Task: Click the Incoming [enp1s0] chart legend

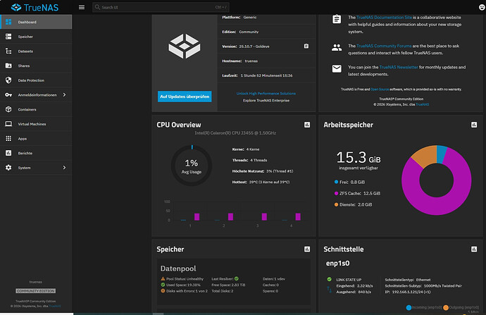Action: 424,307
